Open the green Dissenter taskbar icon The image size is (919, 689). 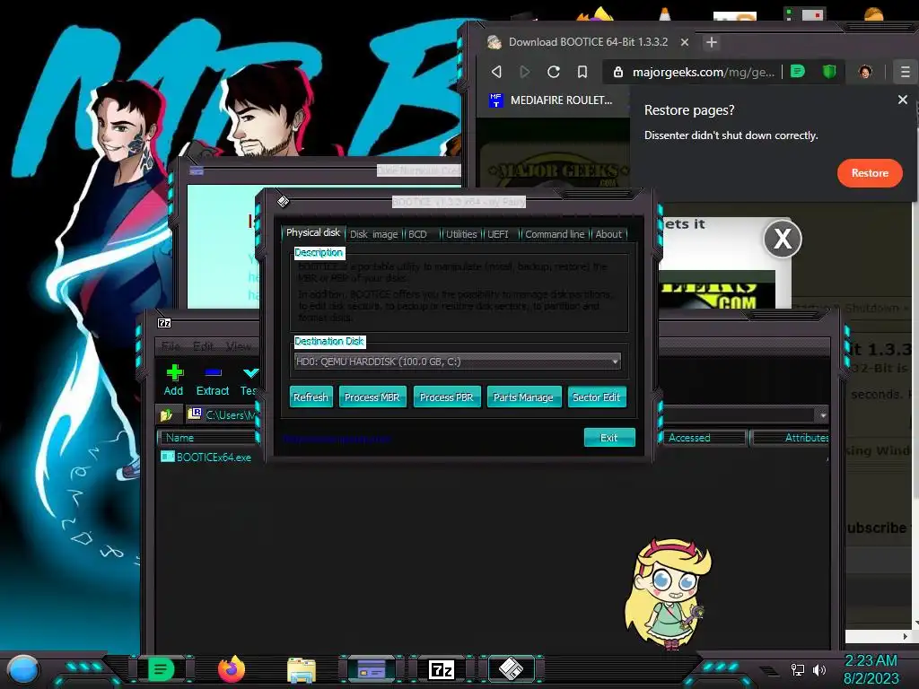coord(162,669)
